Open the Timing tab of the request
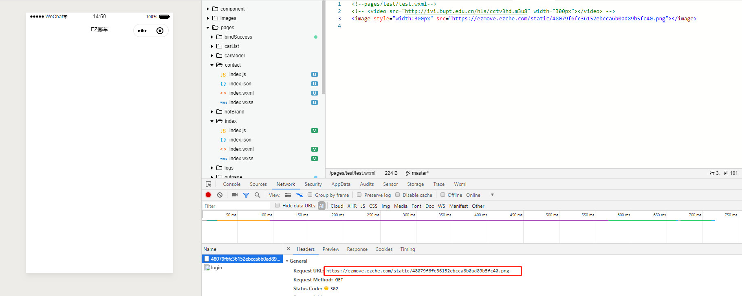 tap(407, 249)
